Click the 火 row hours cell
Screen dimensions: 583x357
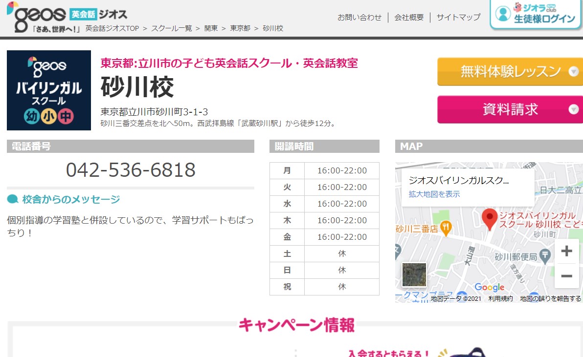tap(342, 188)
